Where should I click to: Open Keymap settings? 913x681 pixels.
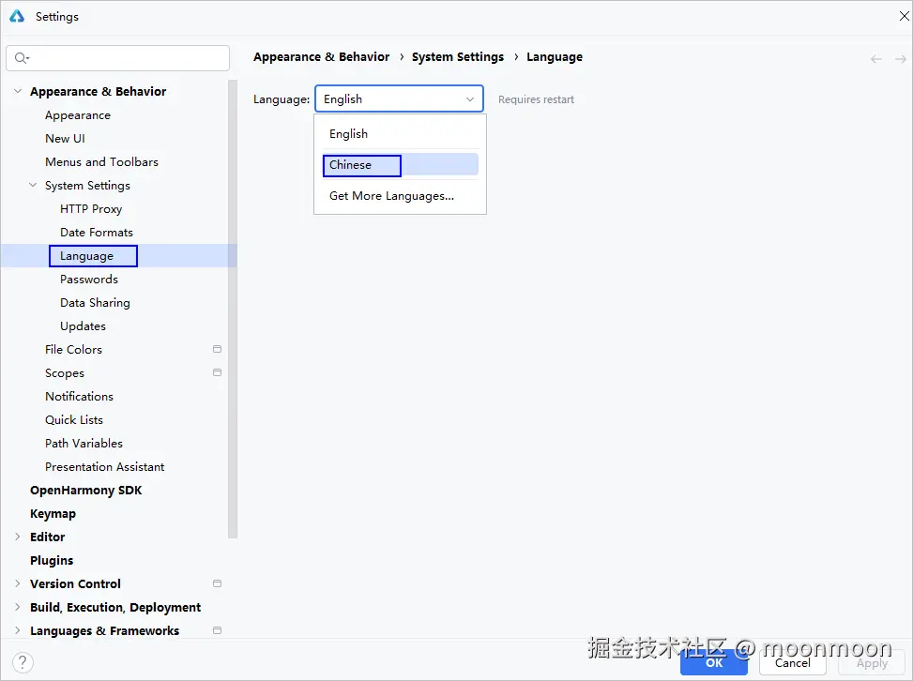[53, 513]
